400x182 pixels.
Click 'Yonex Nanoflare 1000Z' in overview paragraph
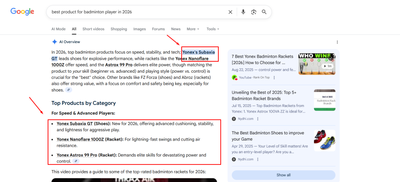click(x=192, y=59)
